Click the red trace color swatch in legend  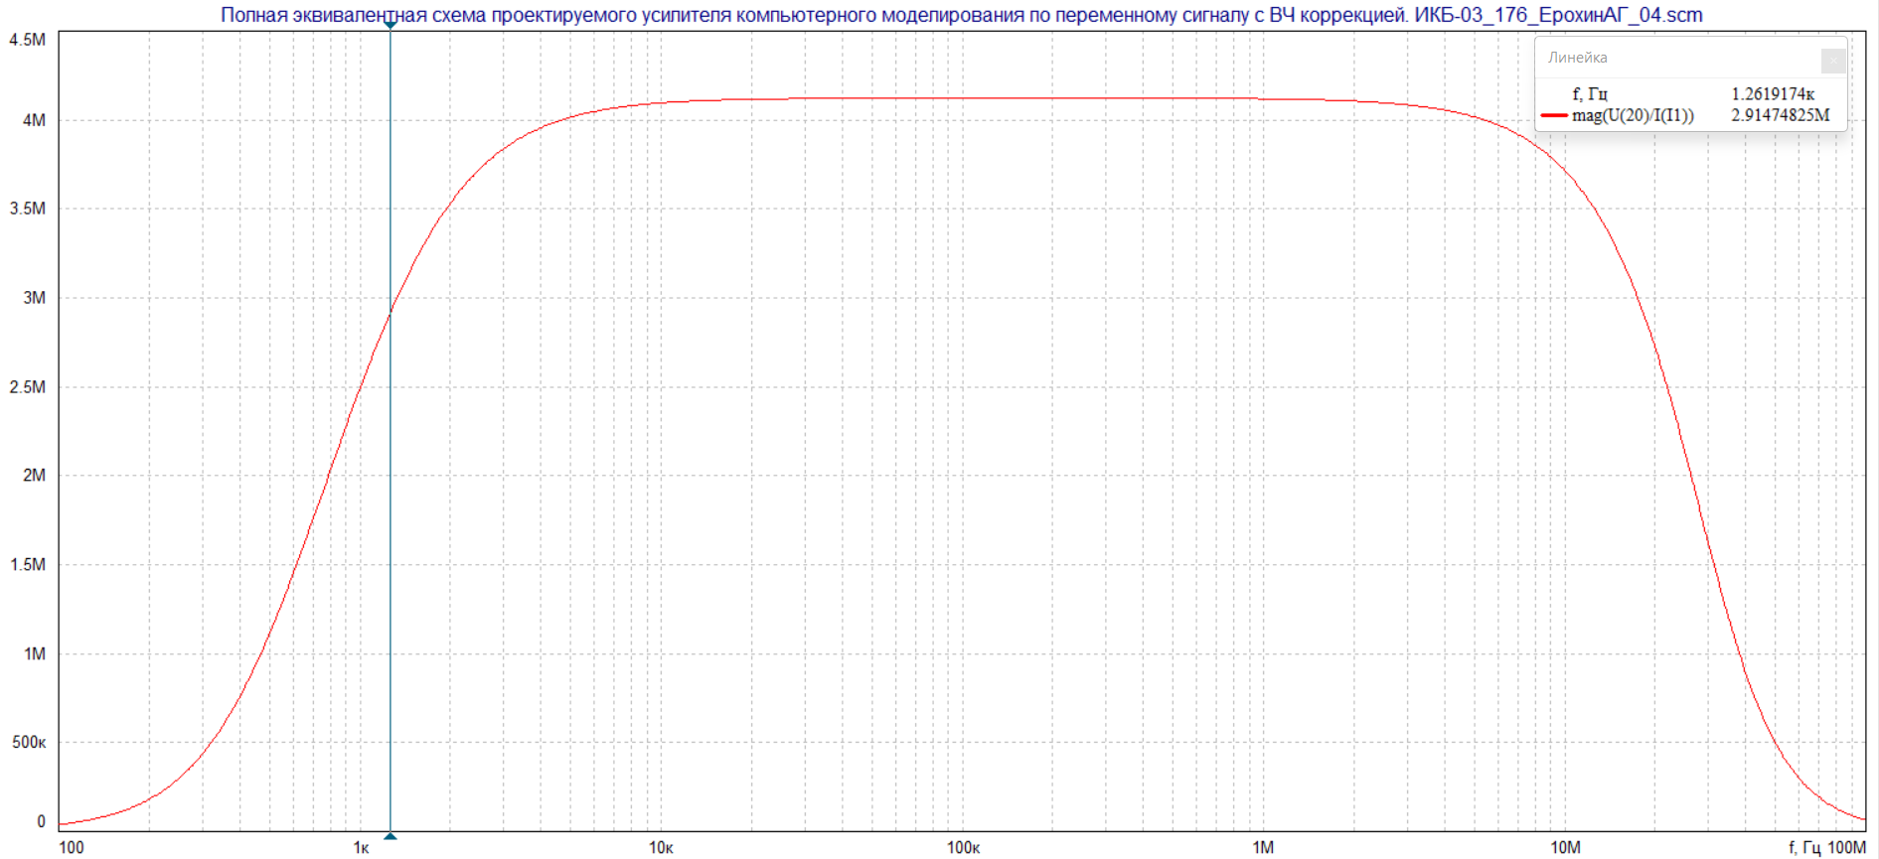coord(1554,116)
